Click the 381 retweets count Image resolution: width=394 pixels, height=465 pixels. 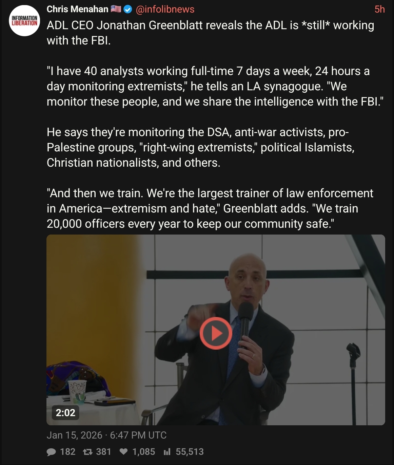tap(103, 452)
